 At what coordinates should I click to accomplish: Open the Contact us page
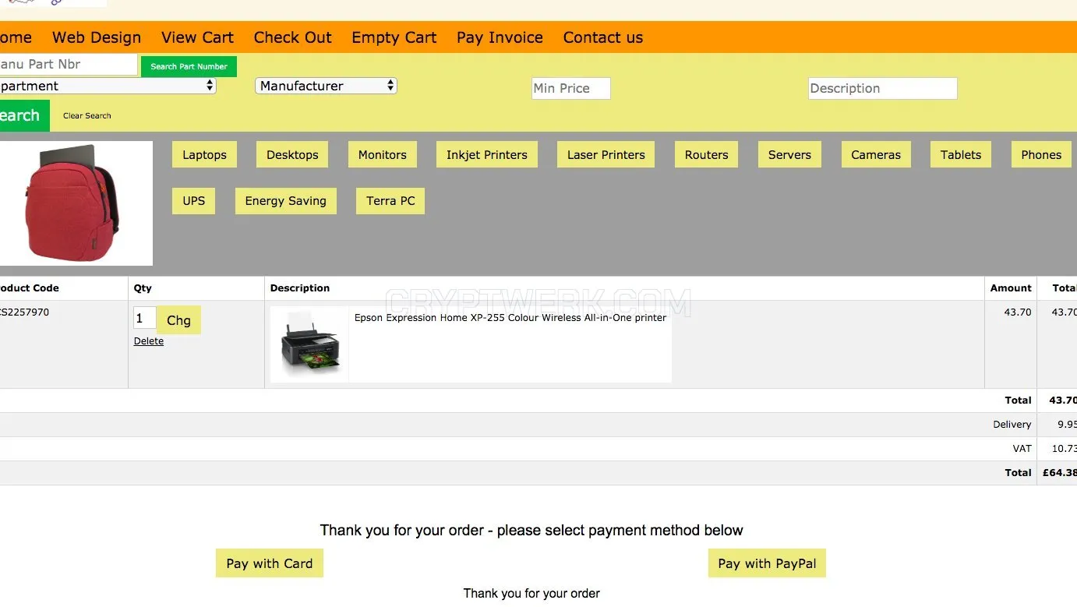[x=603, y=37]
